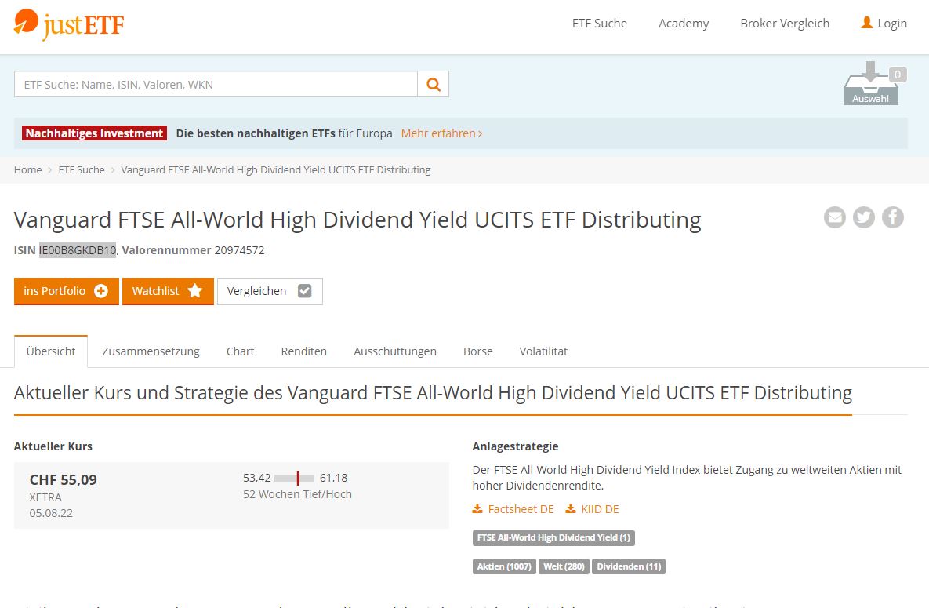Viewport: 929px width, 608px height.
Task: Open the ETF Suche menu
Action: click(600, 23)
